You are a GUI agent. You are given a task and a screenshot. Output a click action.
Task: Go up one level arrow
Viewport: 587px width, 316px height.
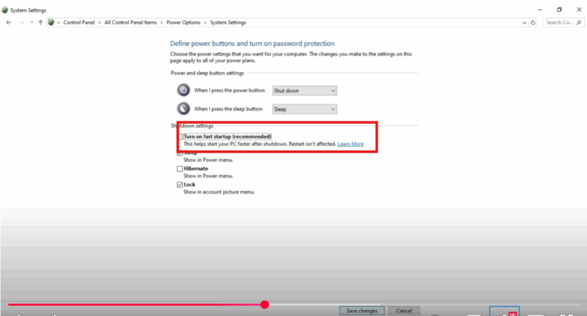pos(41,22)
